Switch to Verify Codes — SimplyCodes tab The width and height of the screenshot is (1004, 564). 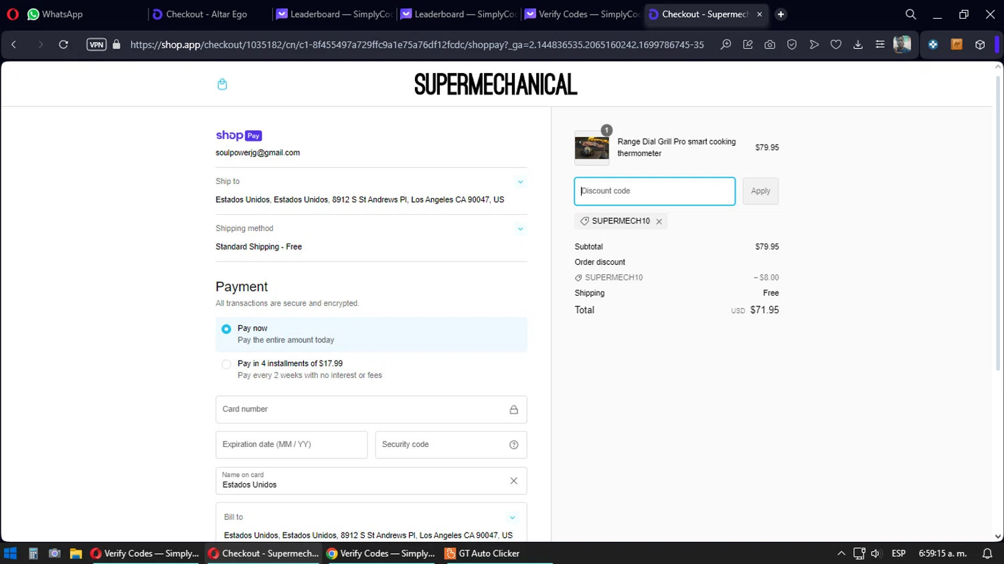pyautogui.click(x=582, y=14)
